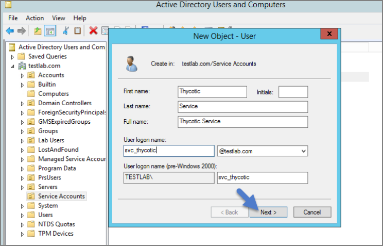
Task: Select the NTDS Quotas container
Action: pyautogui.click(x=57, y=224)
